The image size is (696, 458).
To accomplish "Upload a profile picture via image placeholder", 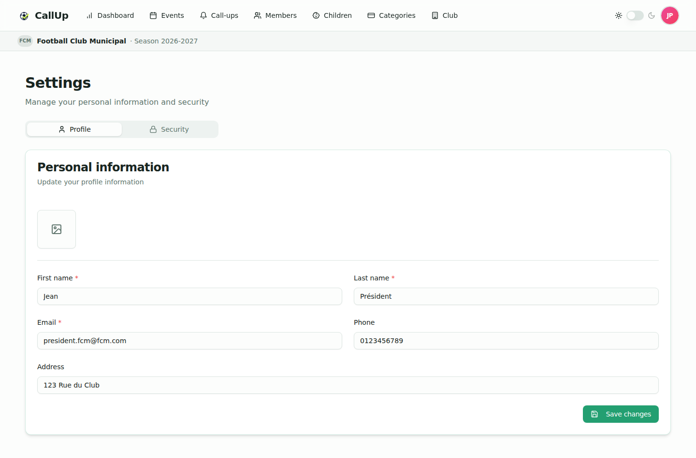I will (x=57, y=229).
